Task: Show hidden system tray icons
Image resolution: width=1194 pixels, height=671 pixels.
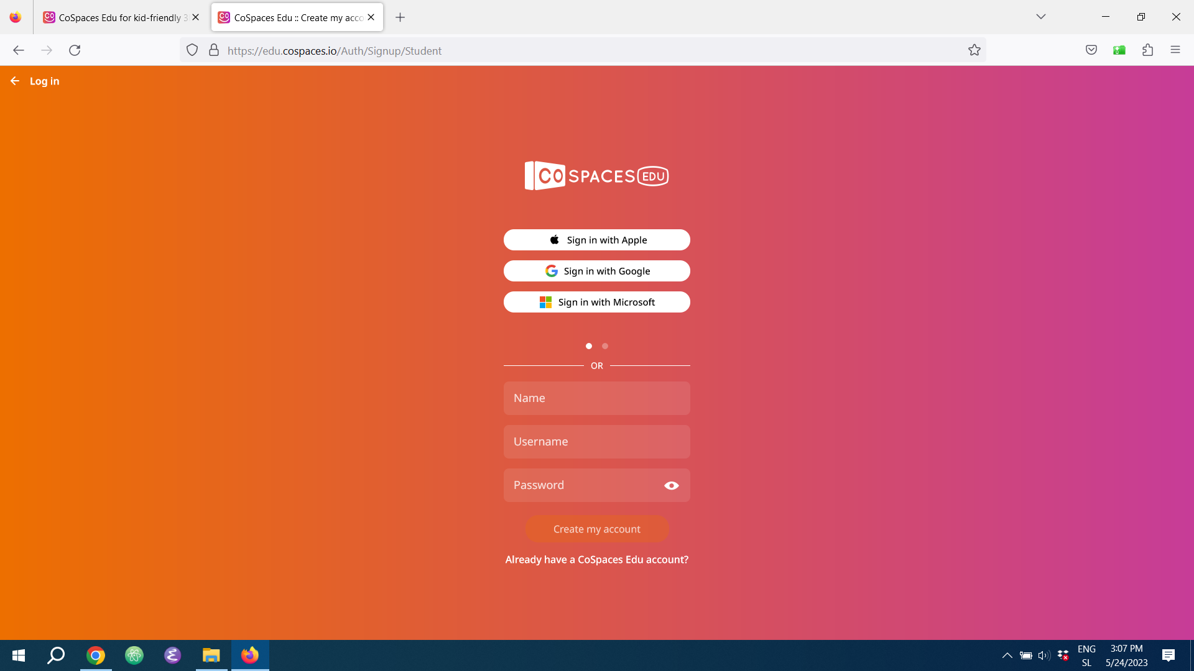Action: coord(1007,655)
